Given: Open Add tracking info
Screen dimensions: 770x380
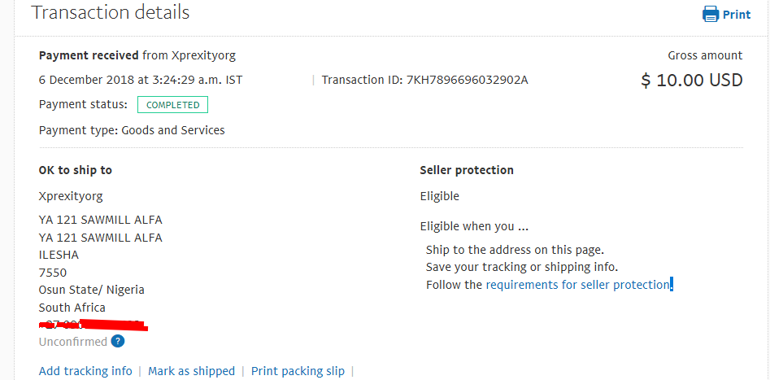Looking at the screenshot, I should point(85,371).
